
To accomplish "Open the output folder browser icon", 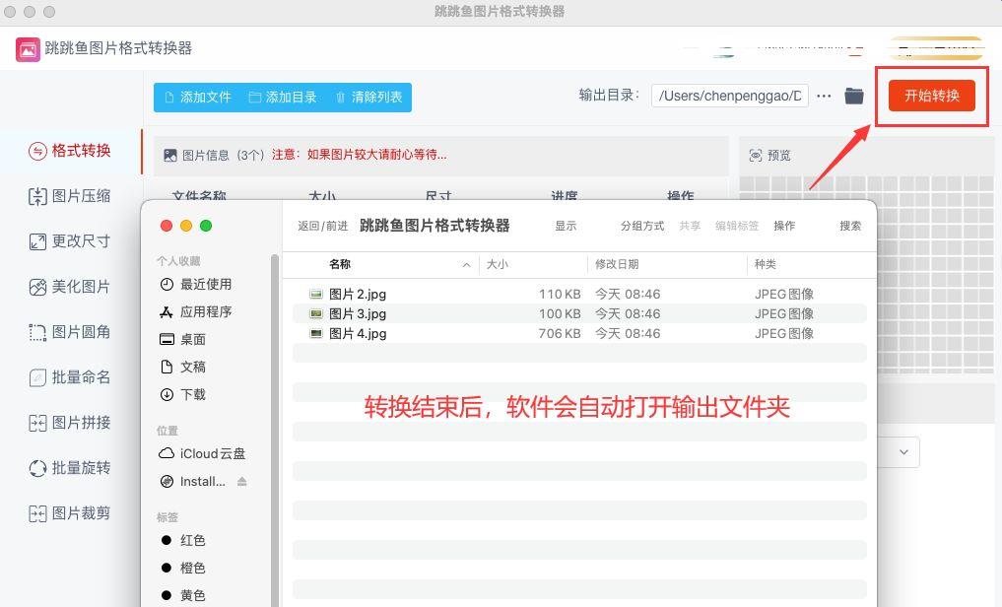I will (x=854, y=96).
